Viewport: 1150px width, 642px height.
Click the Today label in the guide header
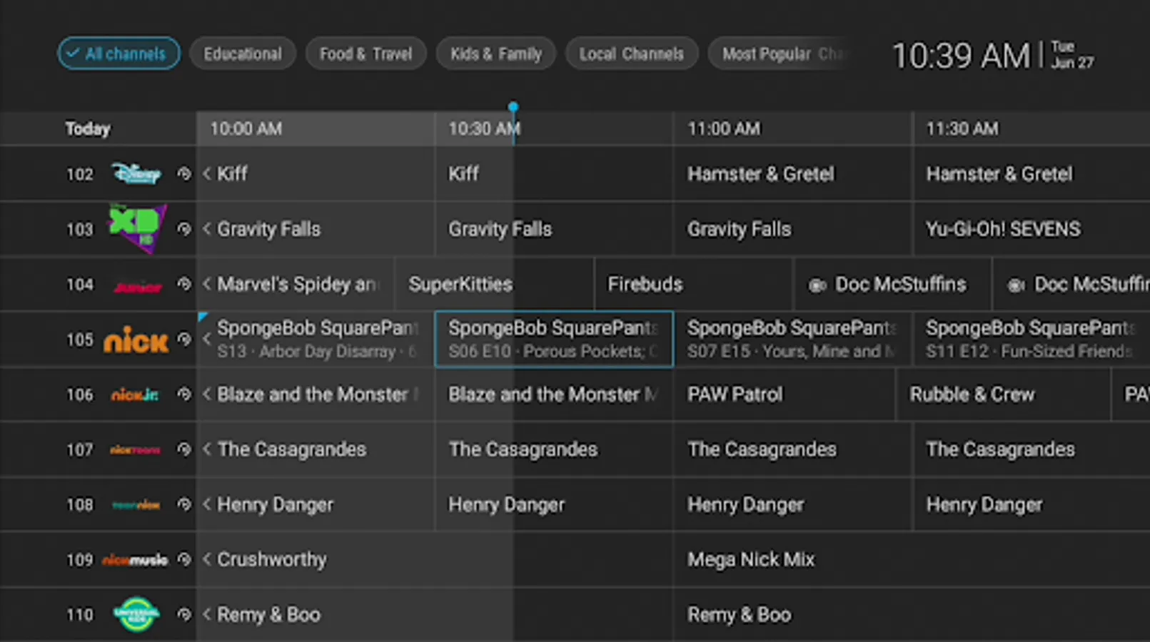click(x=88, y=128)
